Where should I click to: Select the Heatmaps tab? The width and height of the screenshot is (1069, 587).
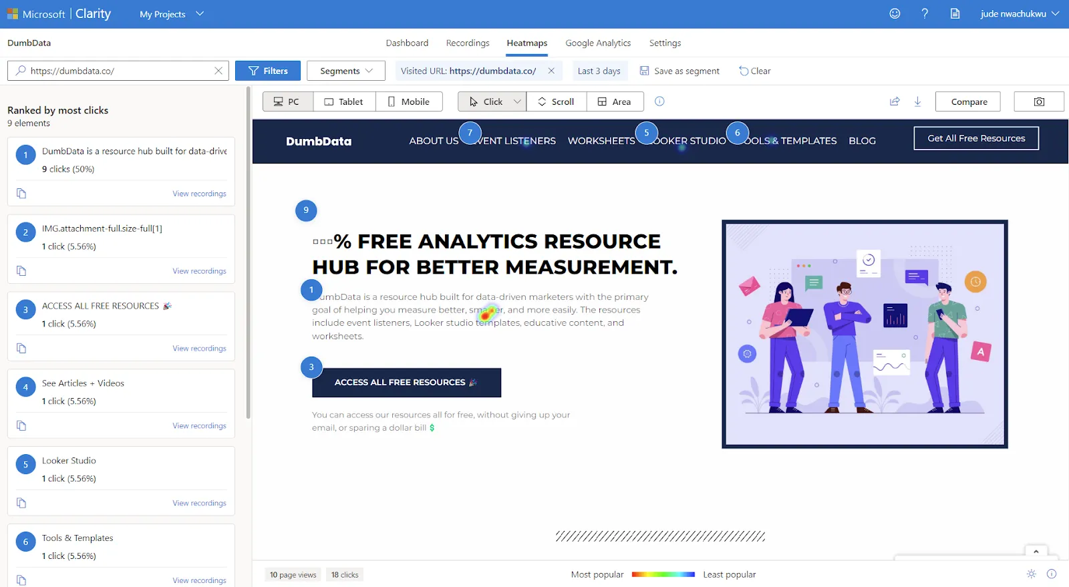coord(527,43)
